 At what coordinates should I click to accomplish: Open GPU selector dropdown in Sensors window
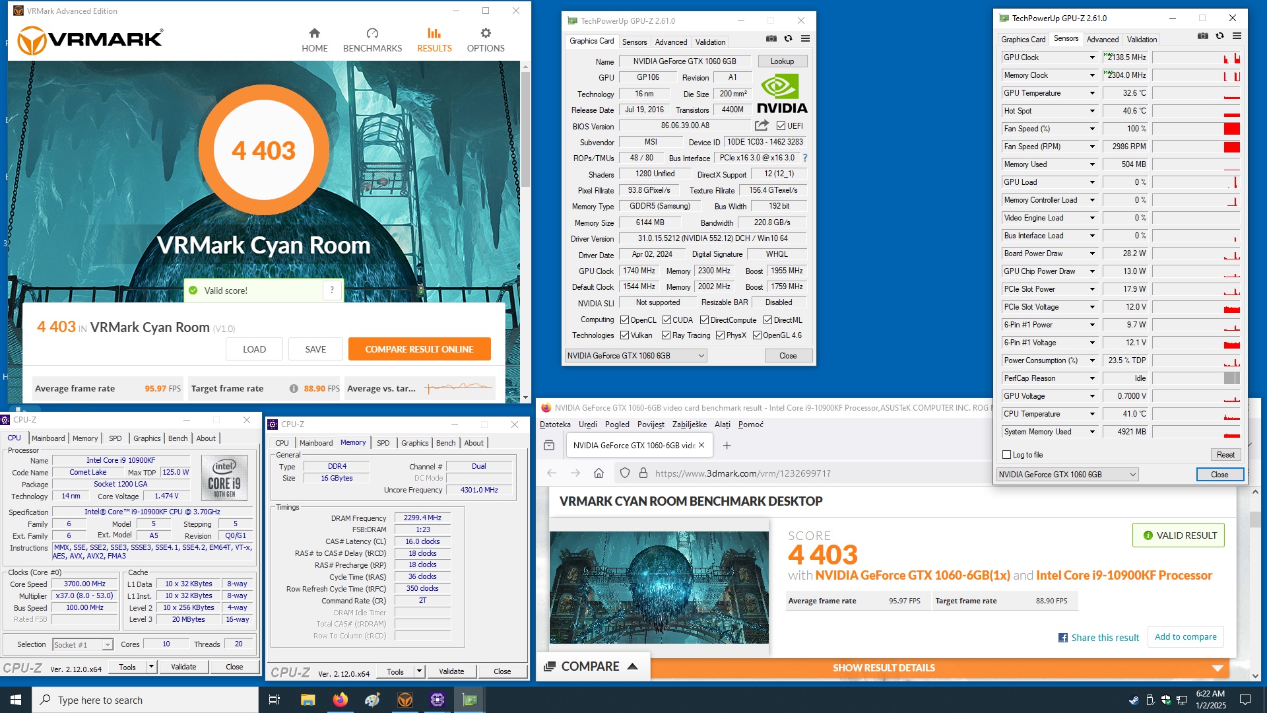click(x=1068, y=475)
